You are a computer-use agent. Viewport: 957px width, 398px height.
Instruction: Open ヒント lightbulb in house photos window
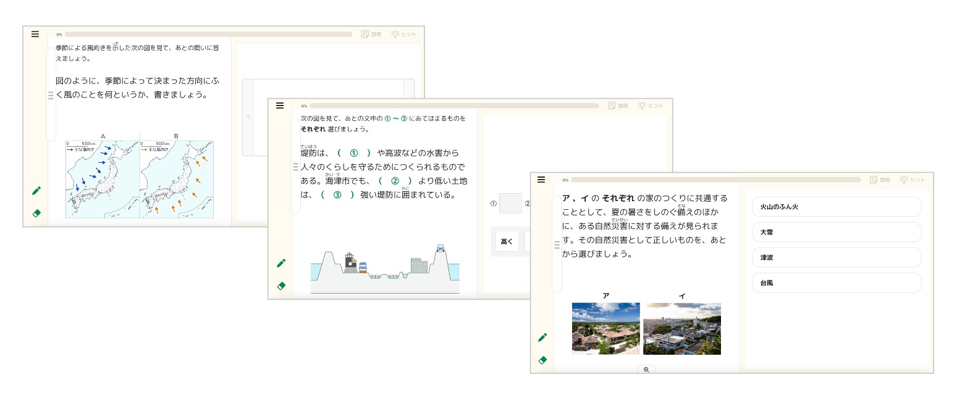click(x=913, y=180)
